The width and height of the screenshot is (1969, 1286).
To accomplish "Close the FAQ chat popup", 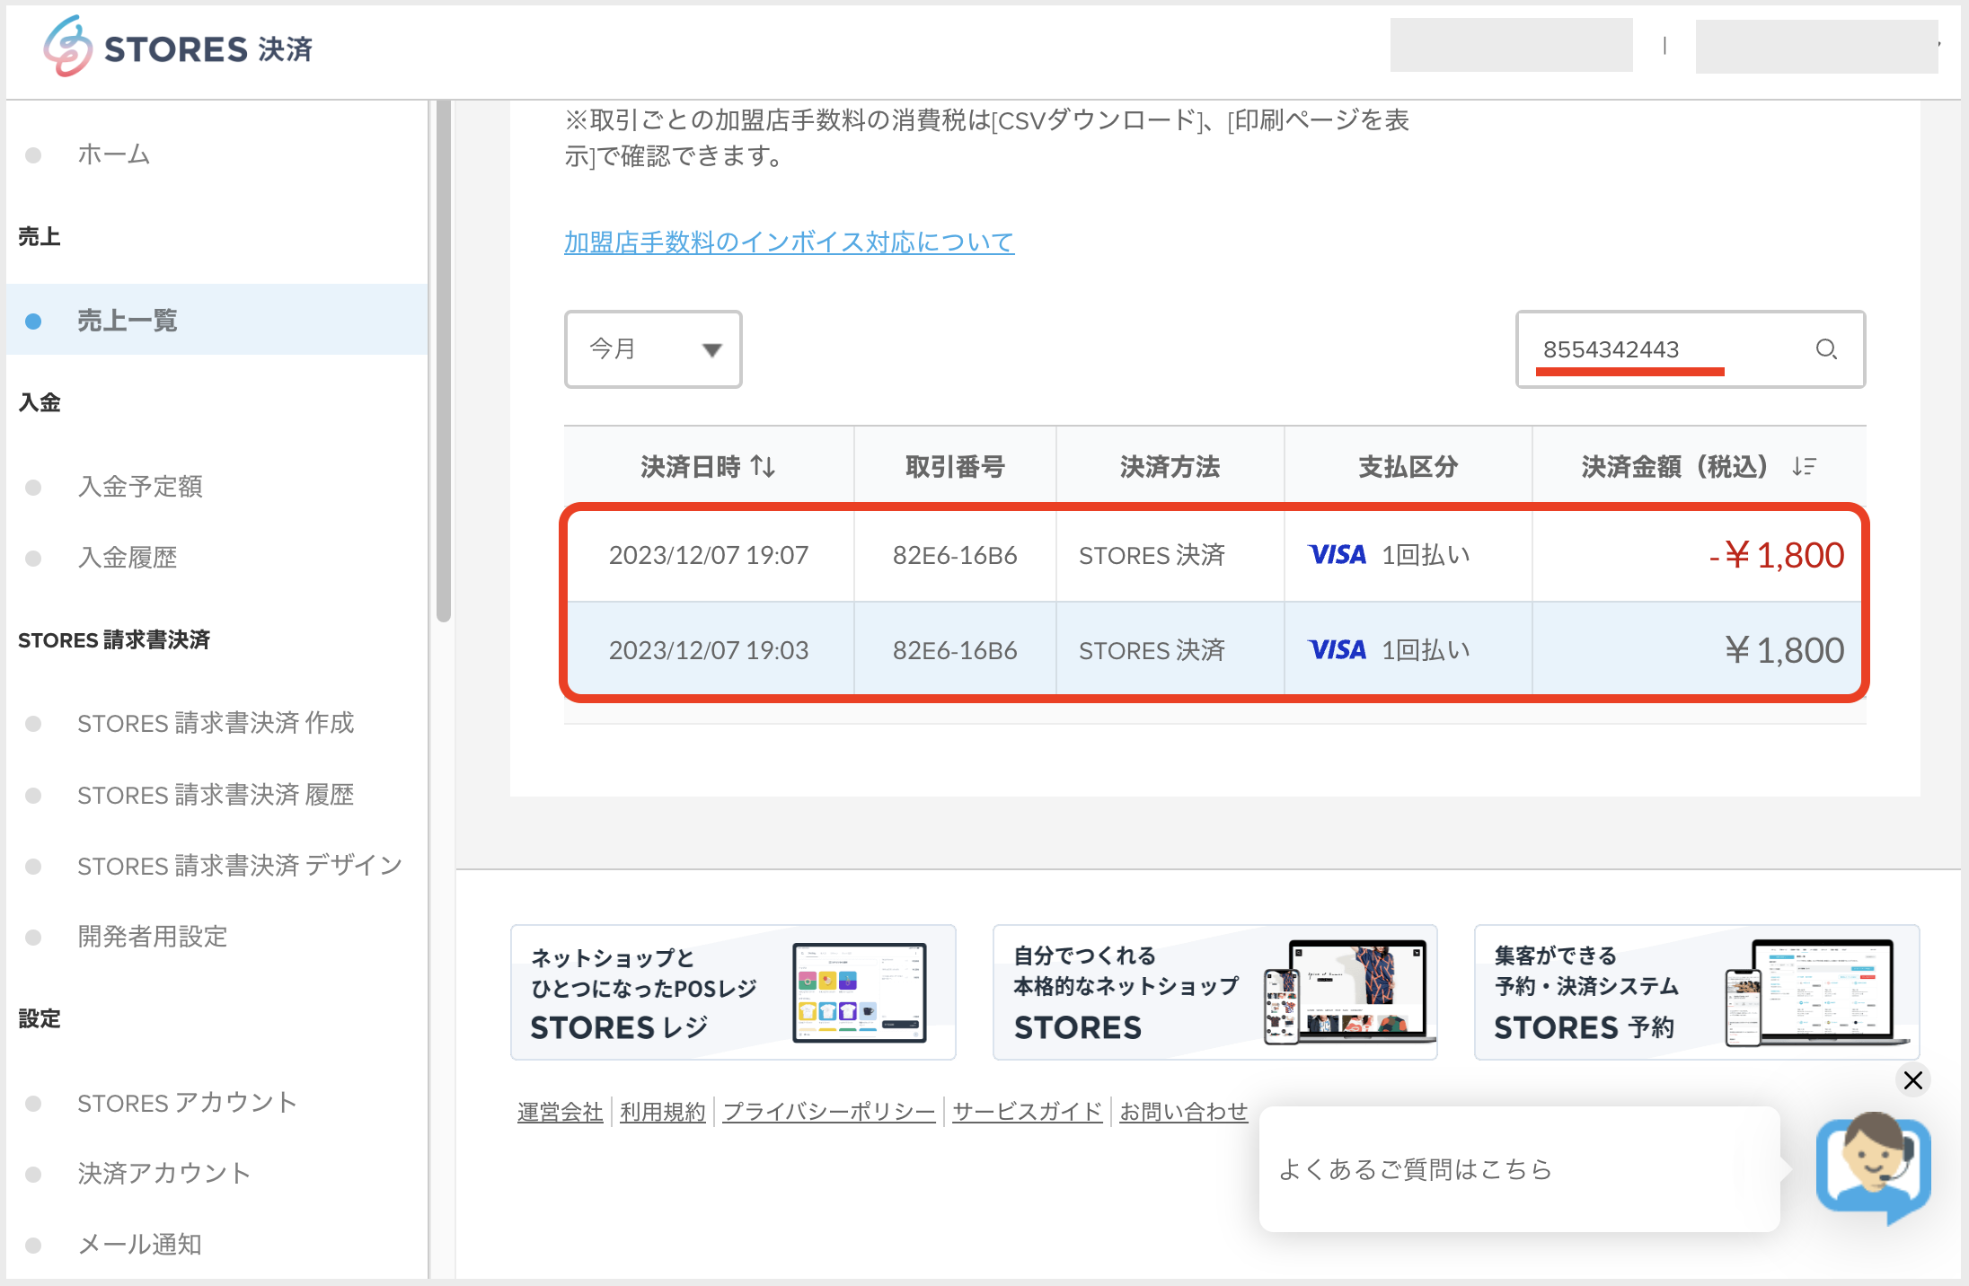I will [x=1913, y=1079].
